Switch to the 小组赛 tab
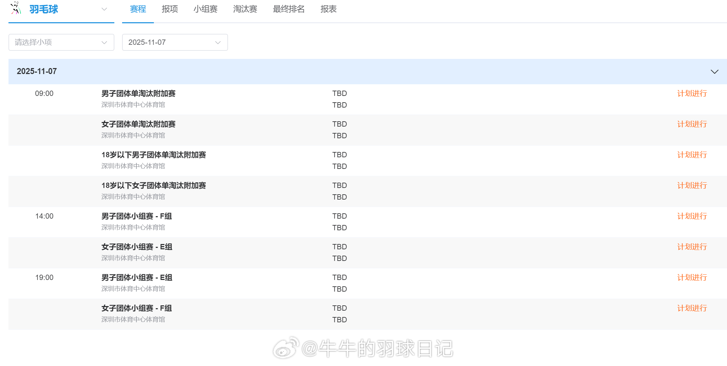The image size is (727, 366). point(205,9)
